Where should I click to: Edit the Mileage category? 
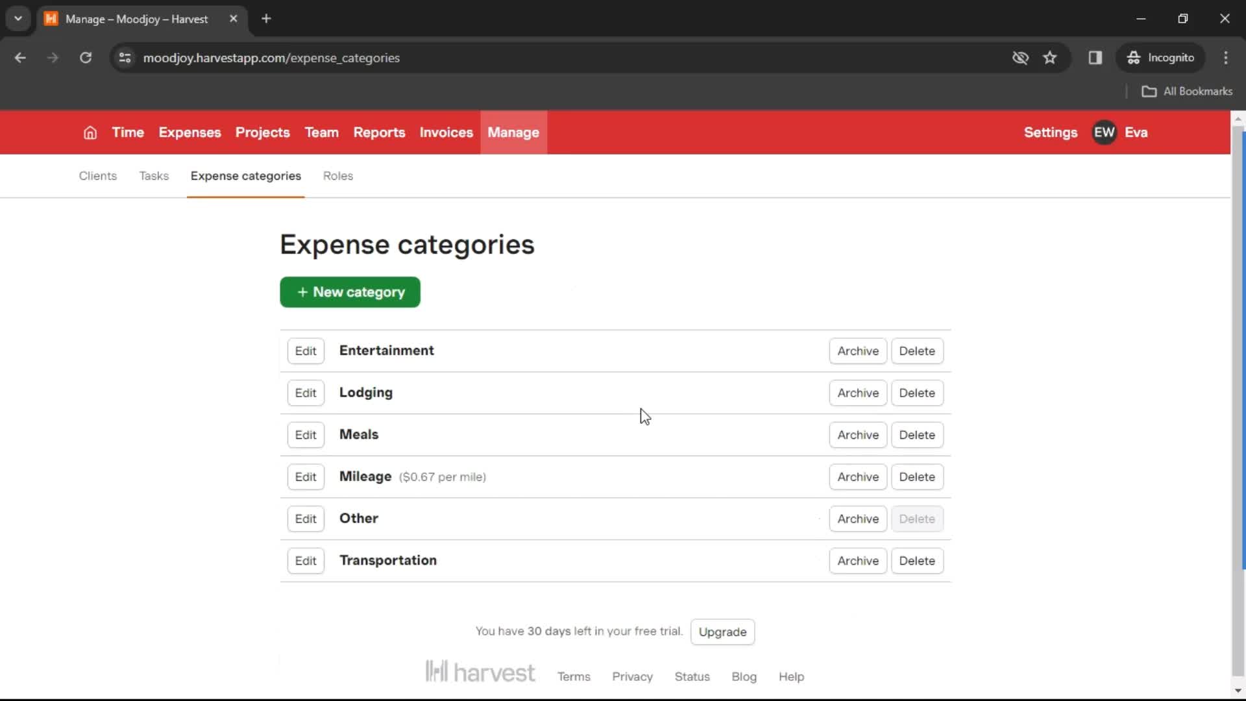point(306,477)
